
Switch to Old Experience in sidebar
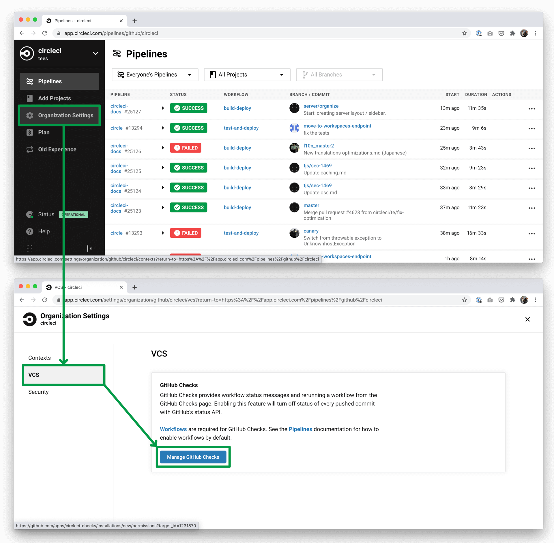[x=59, y=149]
